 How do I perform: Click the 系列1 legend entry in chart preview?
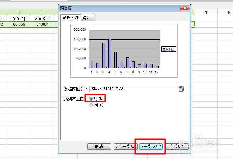(x=169, y=49)
